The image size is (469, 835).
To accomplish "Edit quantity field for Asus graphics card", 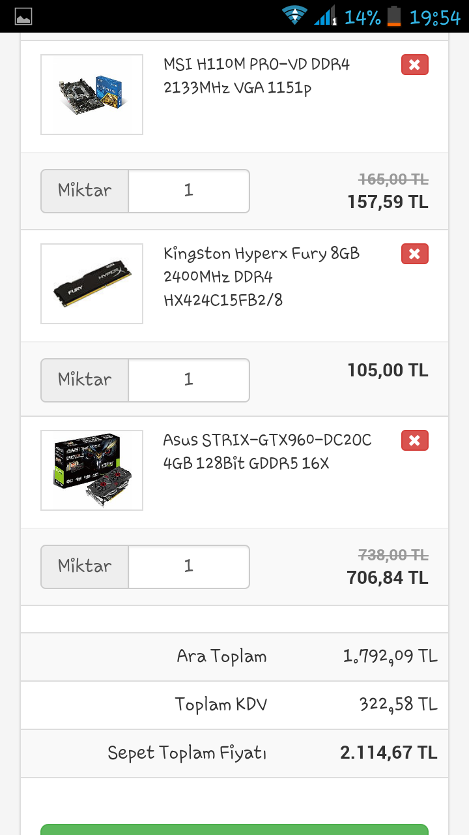I will (x=189, y=566).
